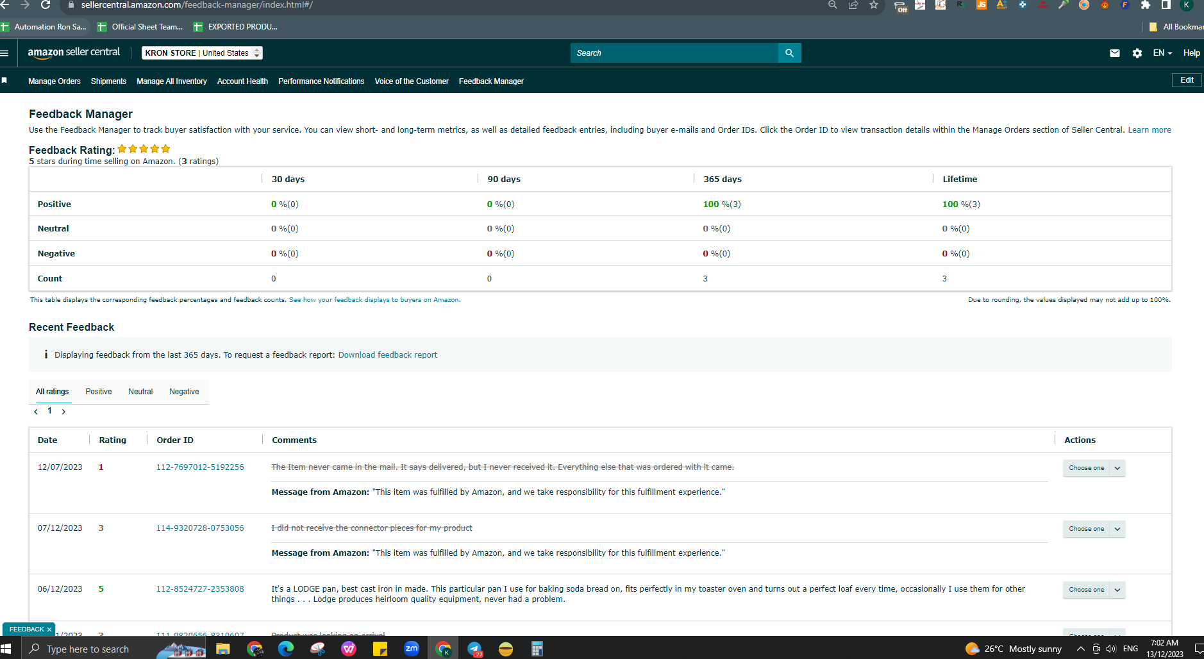
Task: Open Voice of the Customer
Action: pyautogui.click(x=412, y=81)
